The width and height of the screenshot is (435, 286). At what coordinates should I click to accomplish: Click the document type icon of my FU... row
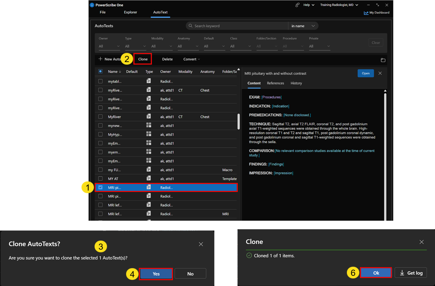[x=149, y=170]
